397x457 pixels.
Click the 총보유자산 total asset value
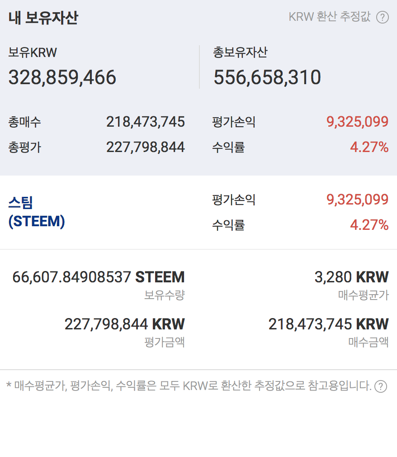pyautogui.click(x=267, y=76)
